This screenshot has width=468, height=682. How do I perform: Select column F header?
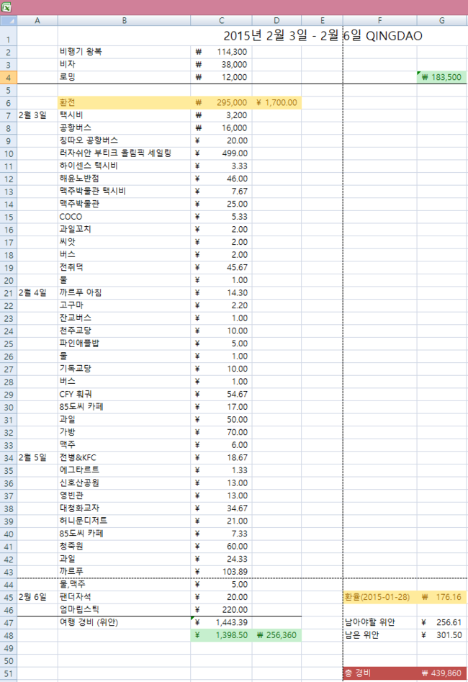pos(379,20)
